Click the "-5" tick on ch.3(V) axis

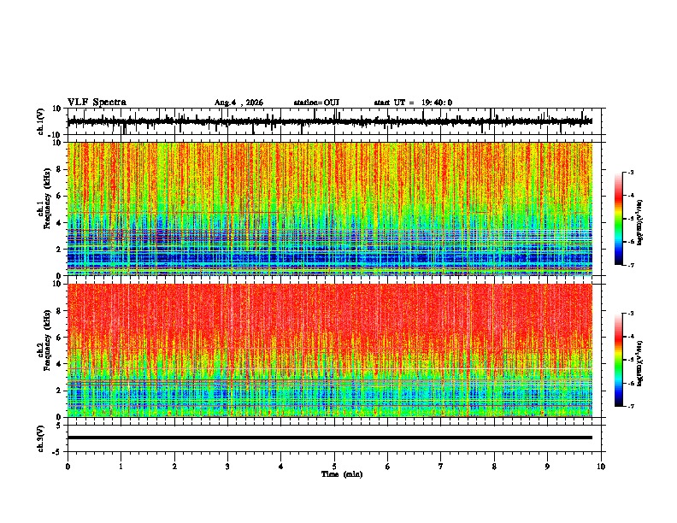57,452
